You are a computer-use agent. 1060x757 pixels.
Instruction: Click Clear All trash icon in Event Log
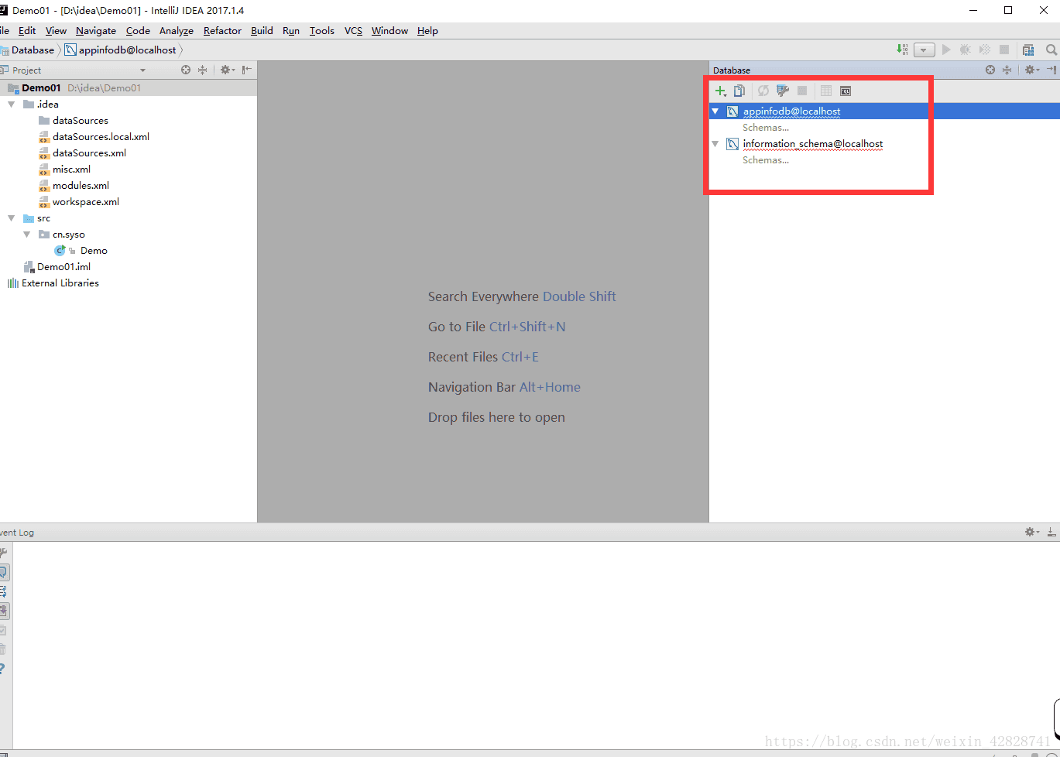3,649
